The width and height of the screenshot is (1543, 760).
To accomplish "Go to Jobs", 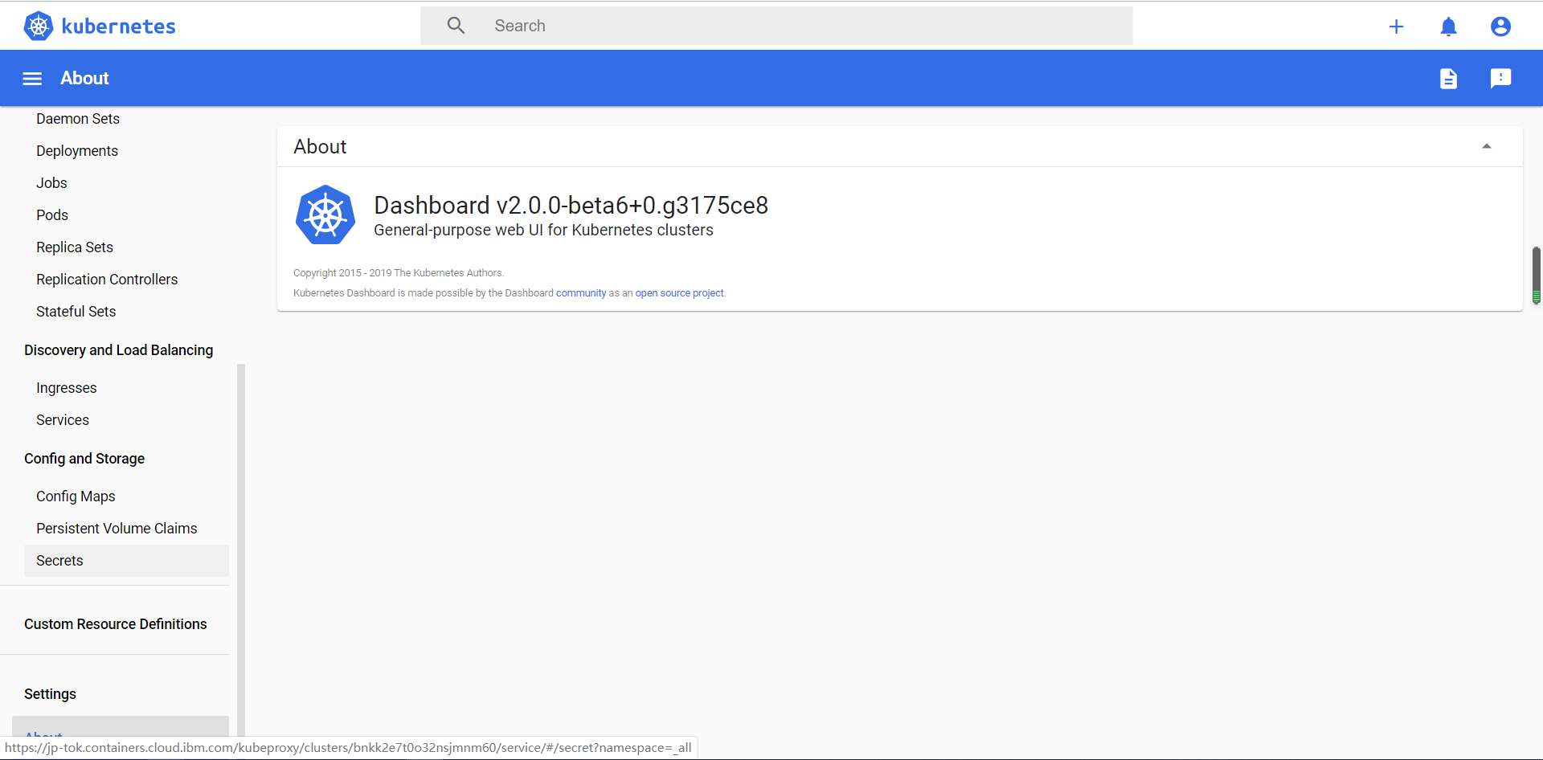I will (x=51, y=183).
